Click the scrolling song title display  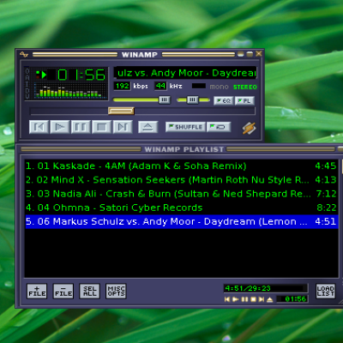(x=185, y=73)
